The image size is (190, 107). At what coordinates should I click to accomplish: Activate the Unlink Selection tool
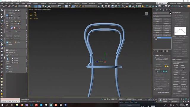coord(12,6)
